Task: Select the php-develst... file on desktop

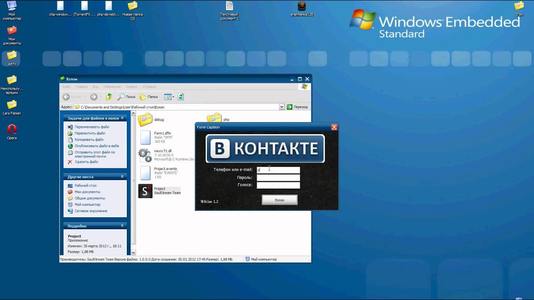Action: pyautogui.click(x=108, y=9)
